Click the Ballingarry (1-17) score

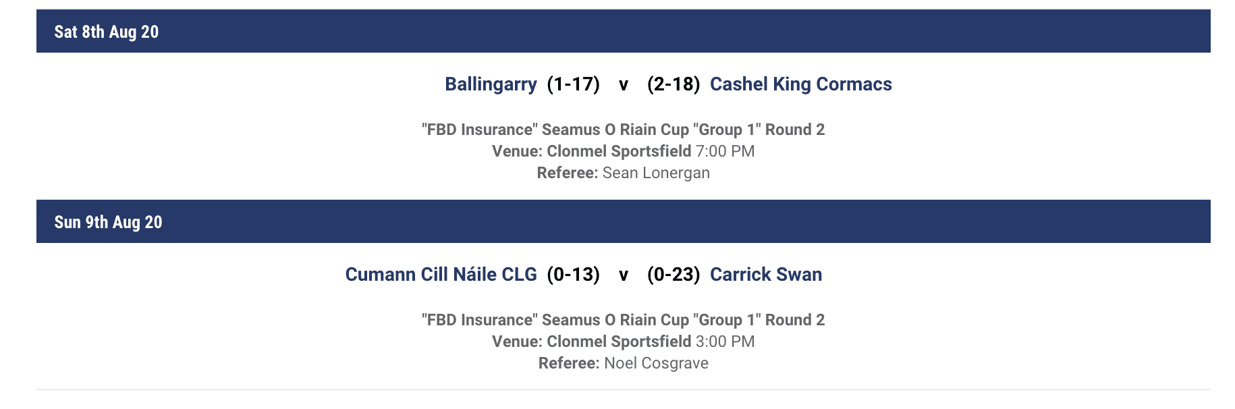(x=574, y=84)
